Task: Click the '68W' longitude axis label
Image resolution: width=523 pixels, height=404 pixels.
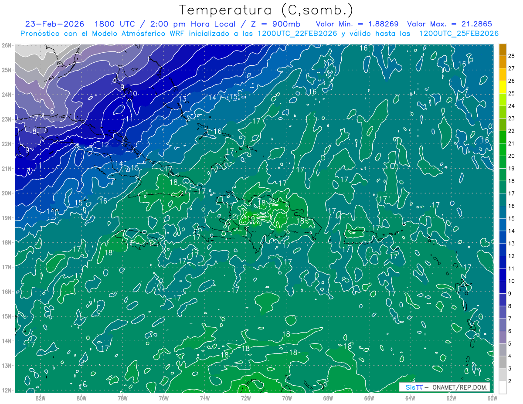Action: coord(328,398)
